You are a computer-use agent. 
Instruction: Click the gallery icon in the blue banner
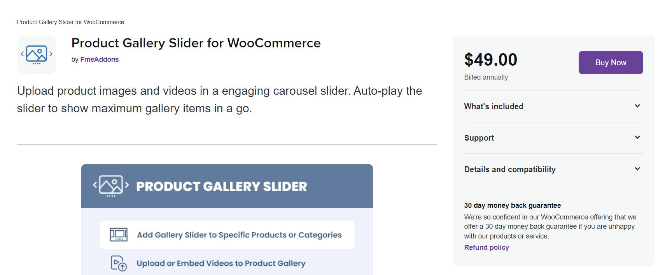(x=111, y=186)
